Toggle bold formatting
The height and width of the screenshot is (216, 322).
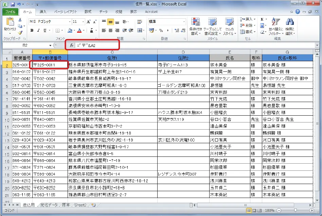[32, 31]
